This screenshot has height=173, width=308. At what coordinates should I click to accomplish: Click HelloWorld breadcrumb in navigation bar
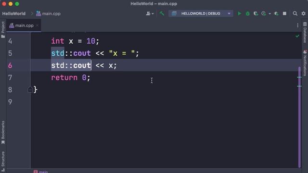tap(14, 13)
